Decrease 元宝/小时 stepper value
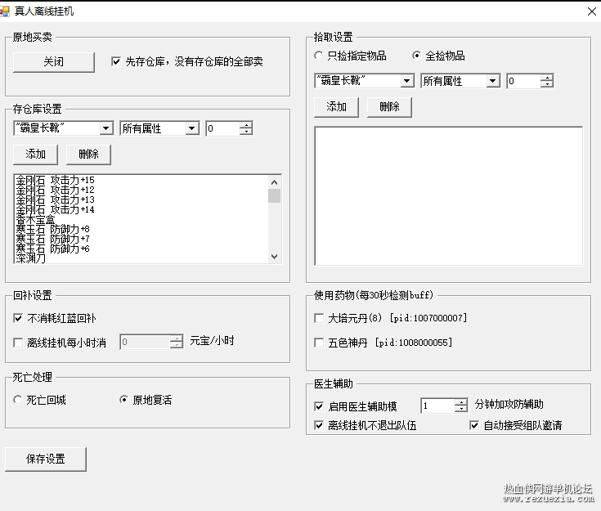 176,345
